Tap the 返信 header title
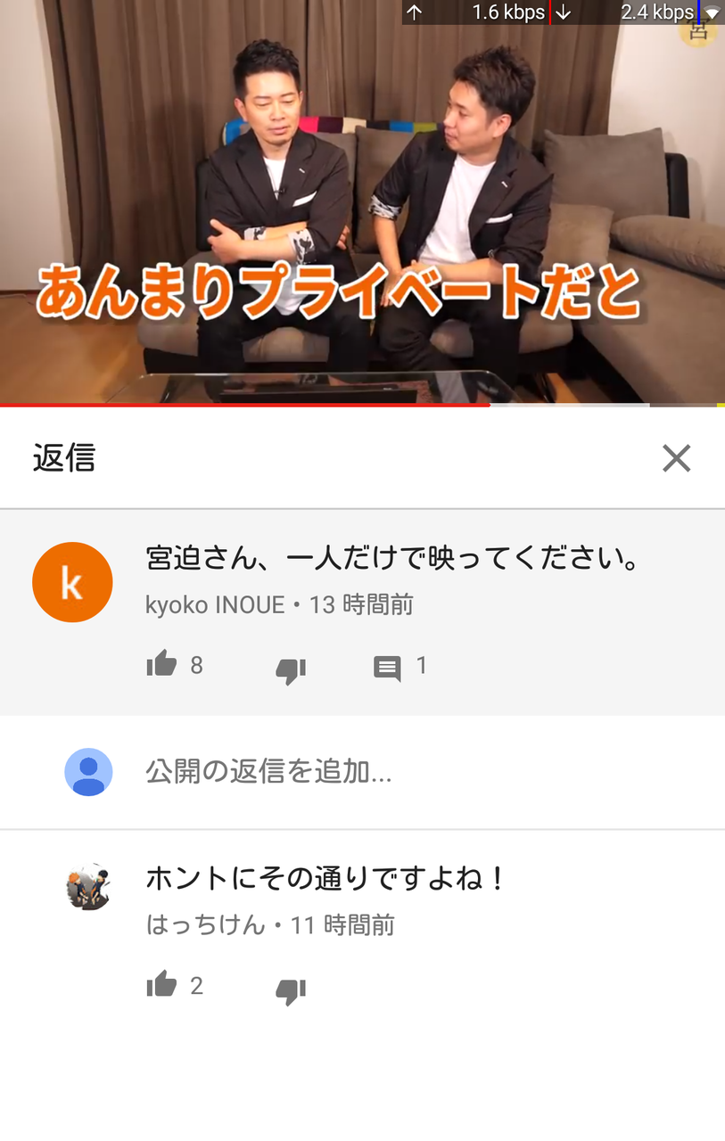 (64, 458)
